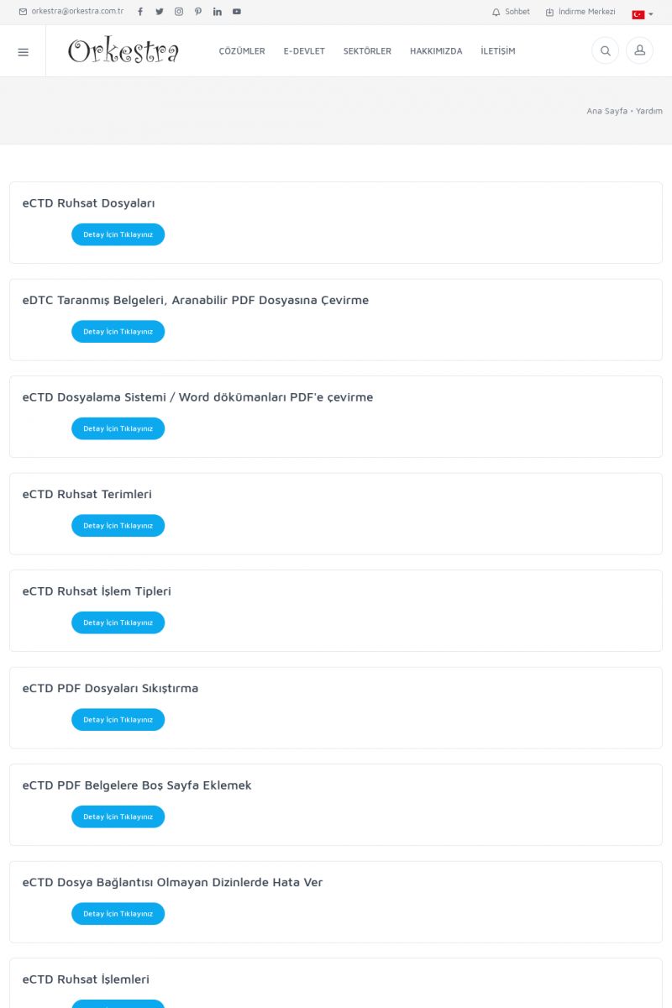Open the Twitter social icon
The height and width of the screenshot is (1008, 672).
tap(160, 12)
